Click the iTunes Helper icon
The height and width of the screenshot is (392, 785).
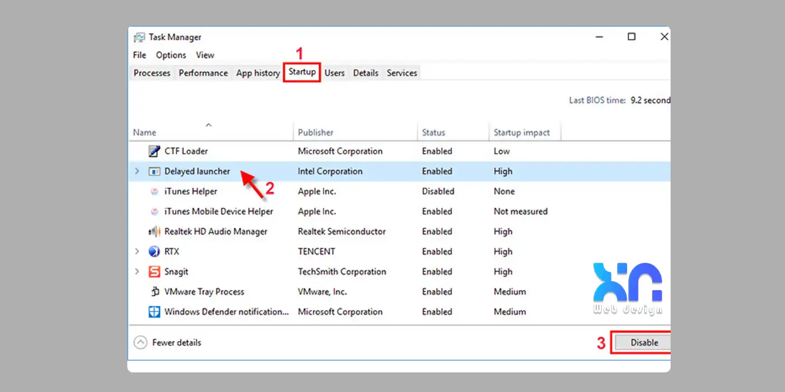pos(154,192)
